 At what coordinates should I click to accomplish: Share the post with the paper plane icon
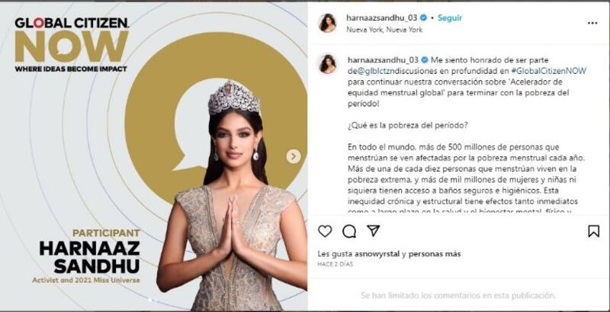[x=373, y=231]
